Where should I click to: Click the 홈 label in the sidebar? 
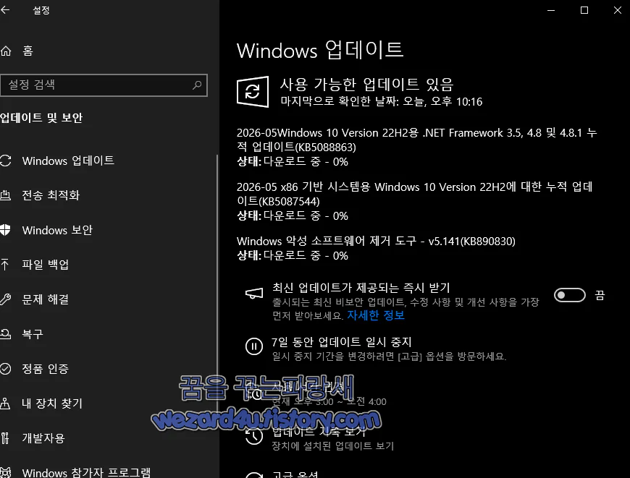point(28,51)
